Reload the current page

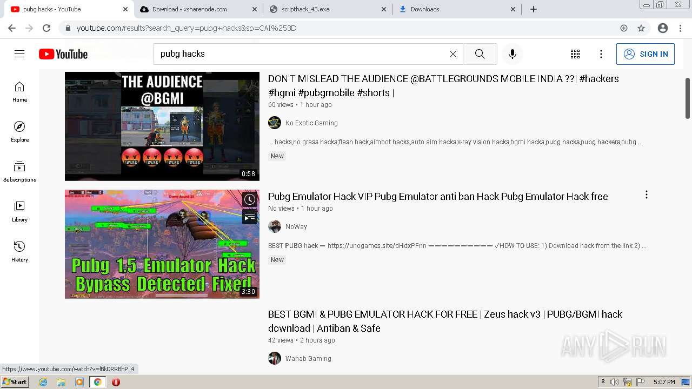(46, 28)
